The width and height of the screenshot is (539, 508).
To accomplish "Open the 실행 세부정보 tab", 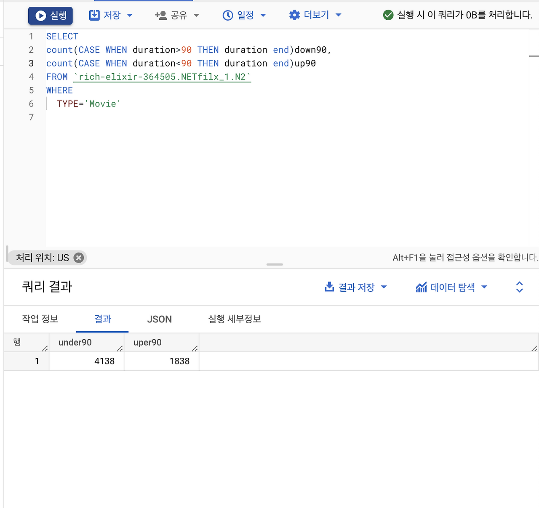I will coord(235,319).
